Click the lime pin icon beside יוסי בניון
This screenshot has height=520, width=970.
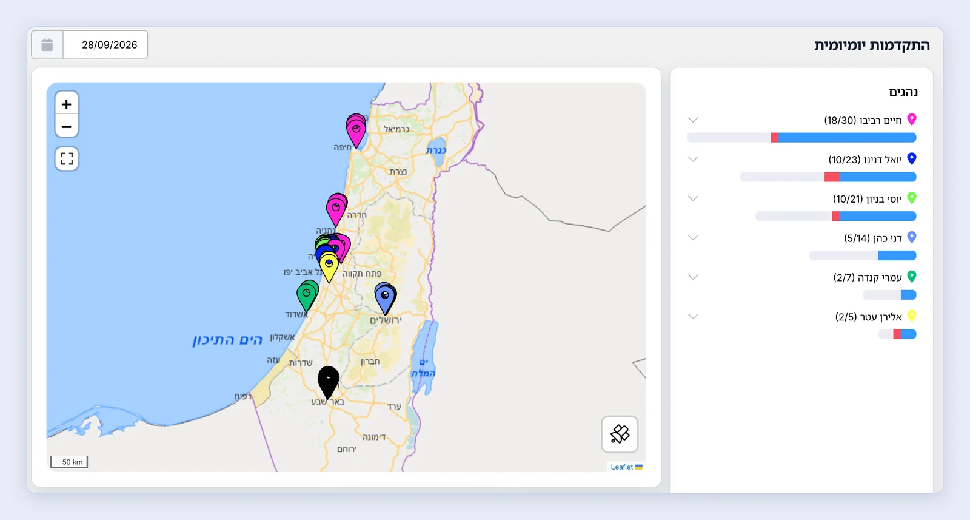click(x=911, y=198)
